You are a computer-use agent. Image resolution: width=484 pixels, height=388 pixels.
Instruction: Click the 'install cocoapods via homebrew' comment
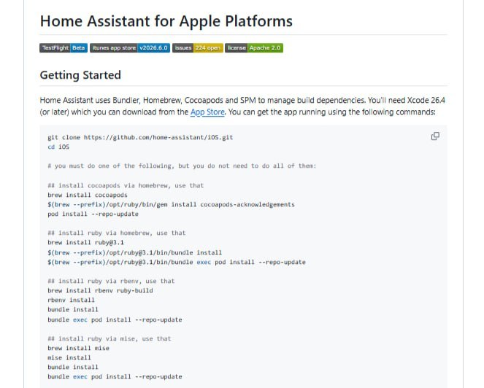click(x=126, y=185)
